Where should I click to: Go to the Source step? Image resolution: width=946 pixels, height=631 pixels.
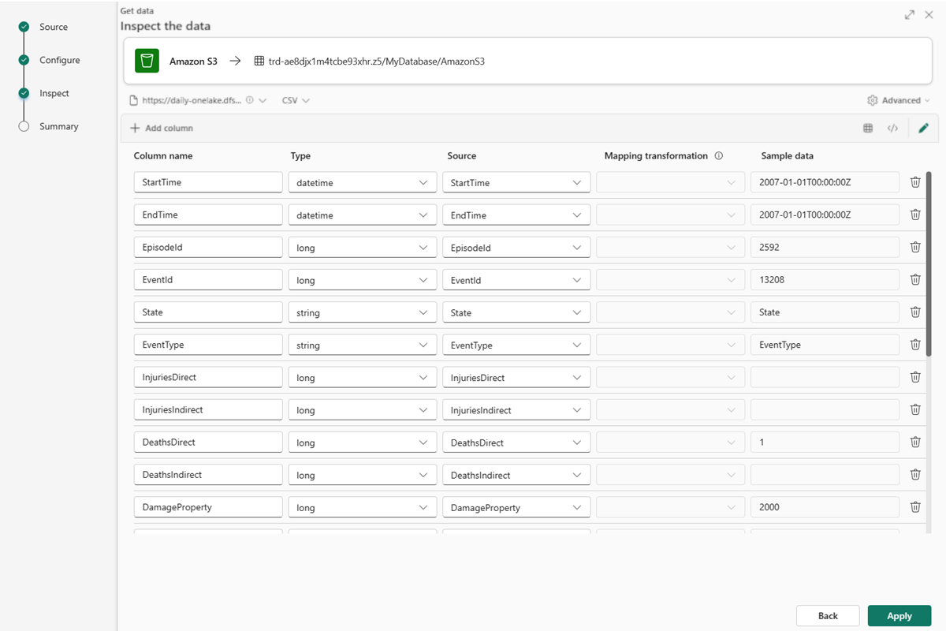[54, 27]
